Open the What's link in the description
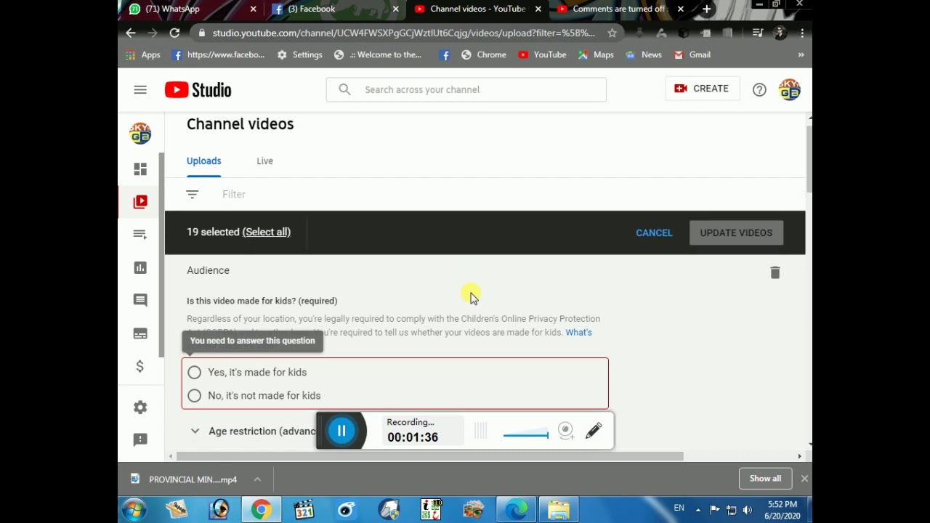The width and height of the screenshot is (930, 523). (x=578, y=332)
